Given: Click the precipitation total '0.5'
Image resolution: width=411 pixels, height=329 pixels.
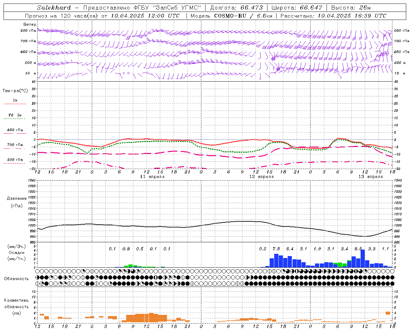Looking at the screenshot, I should tap(140, 249).
